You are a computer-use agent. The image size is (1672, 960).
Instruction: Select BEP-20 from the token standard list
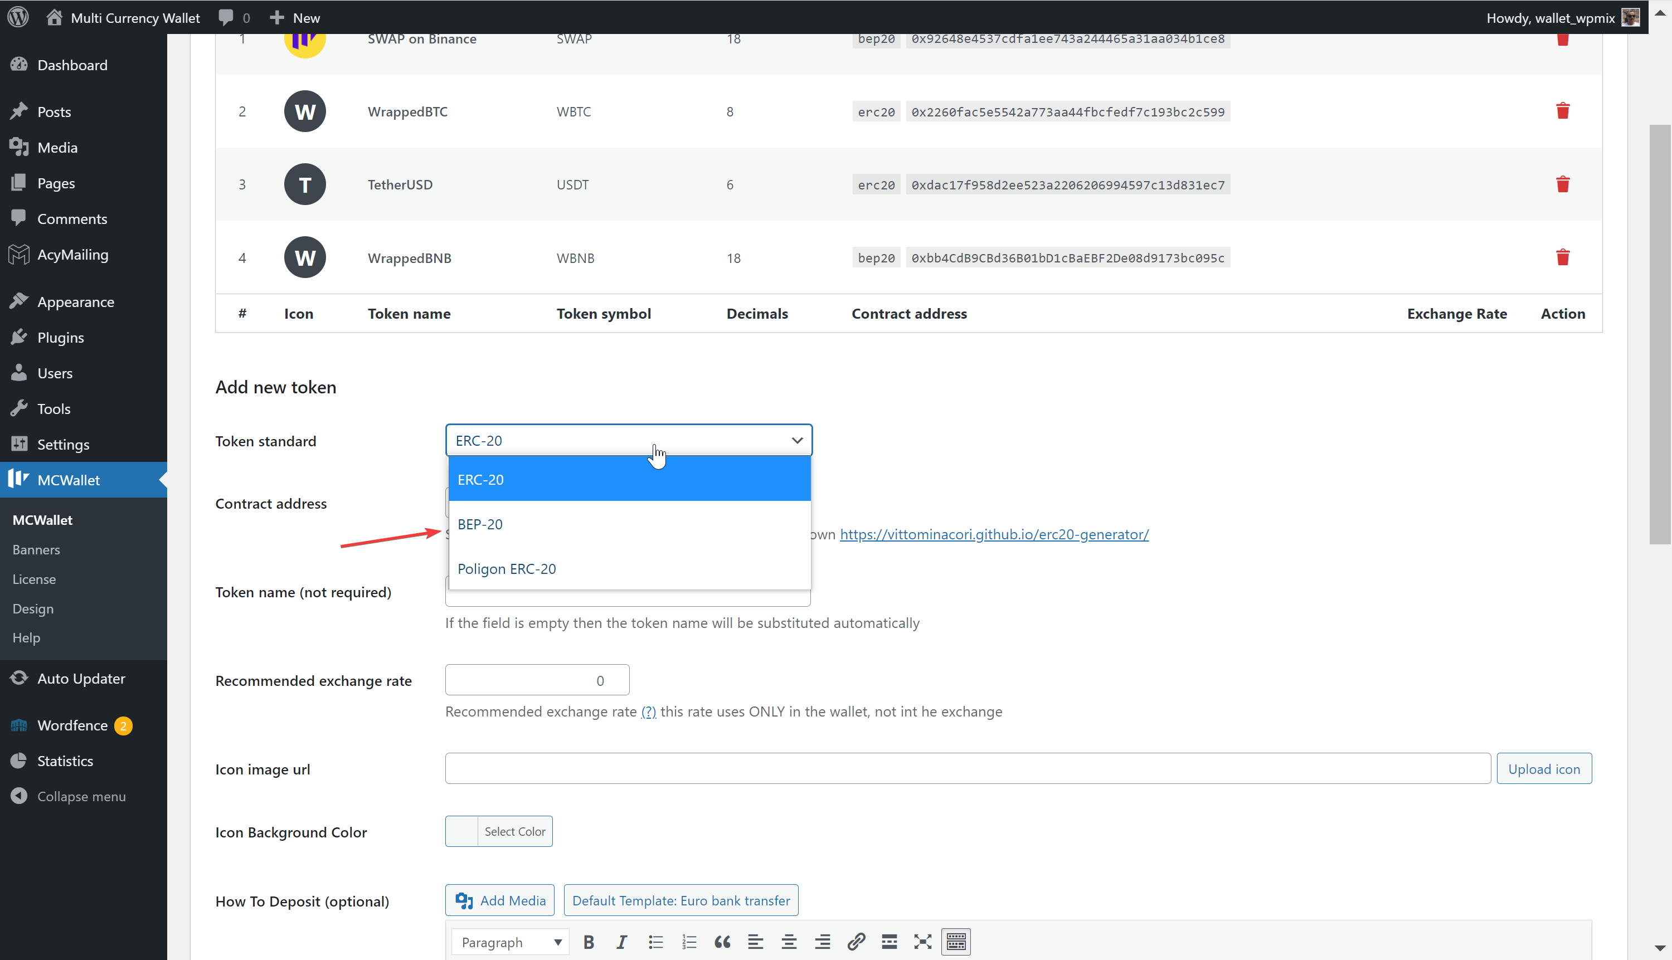pyautogui.click(x=480, y=524)
